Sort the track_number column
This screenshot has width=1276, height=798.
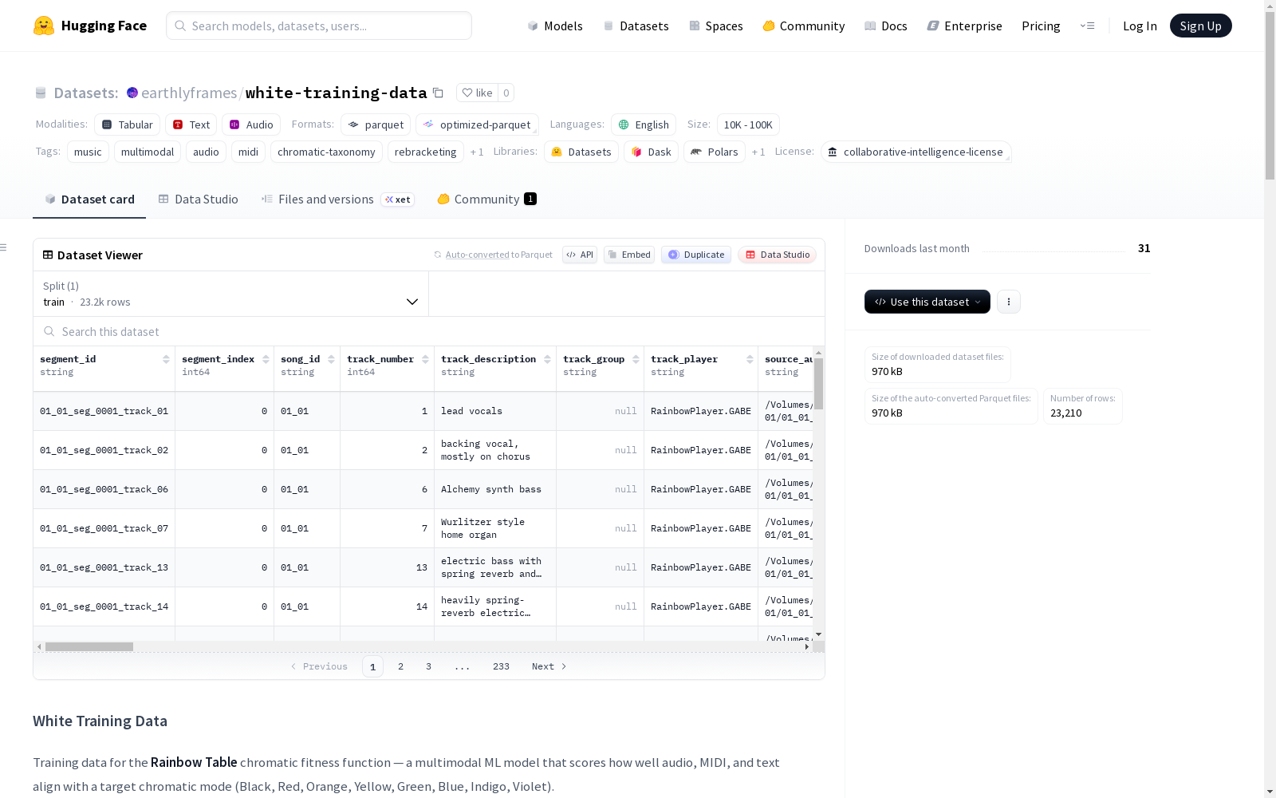coord(425,359)
